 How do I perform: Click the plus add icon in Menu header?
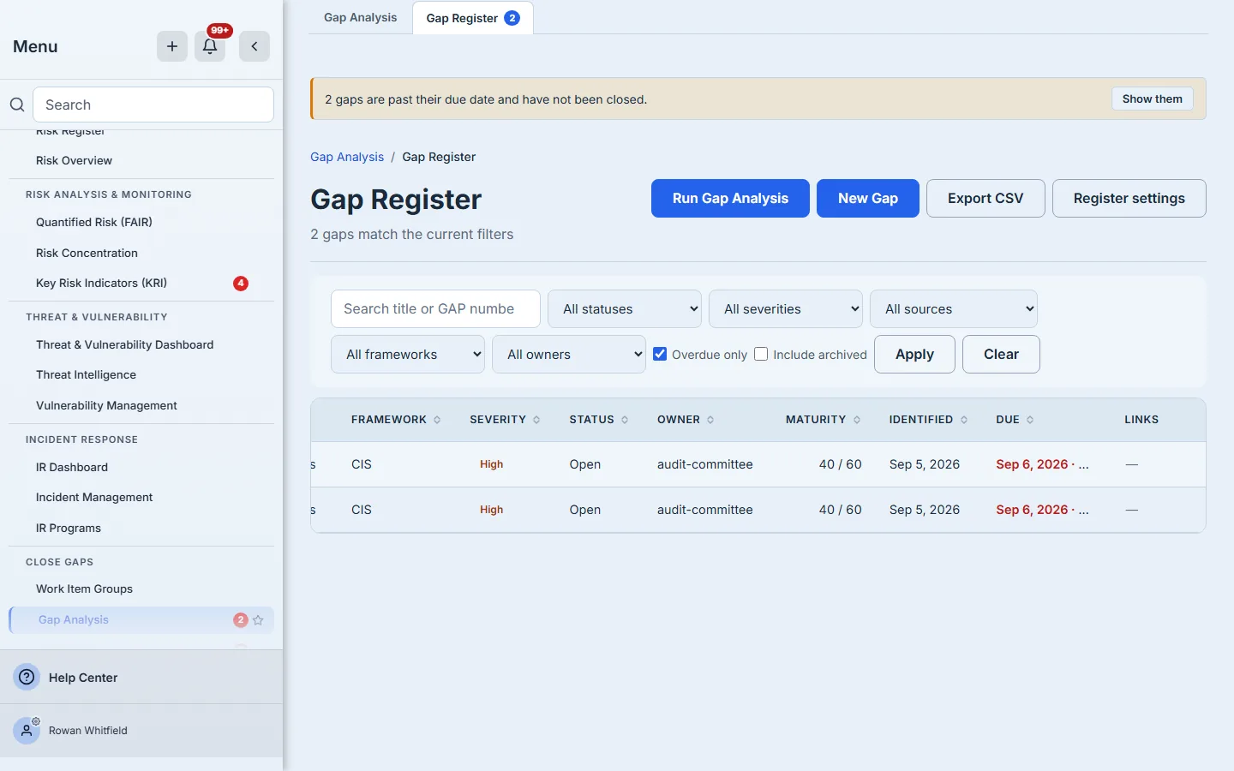[172, 46]
